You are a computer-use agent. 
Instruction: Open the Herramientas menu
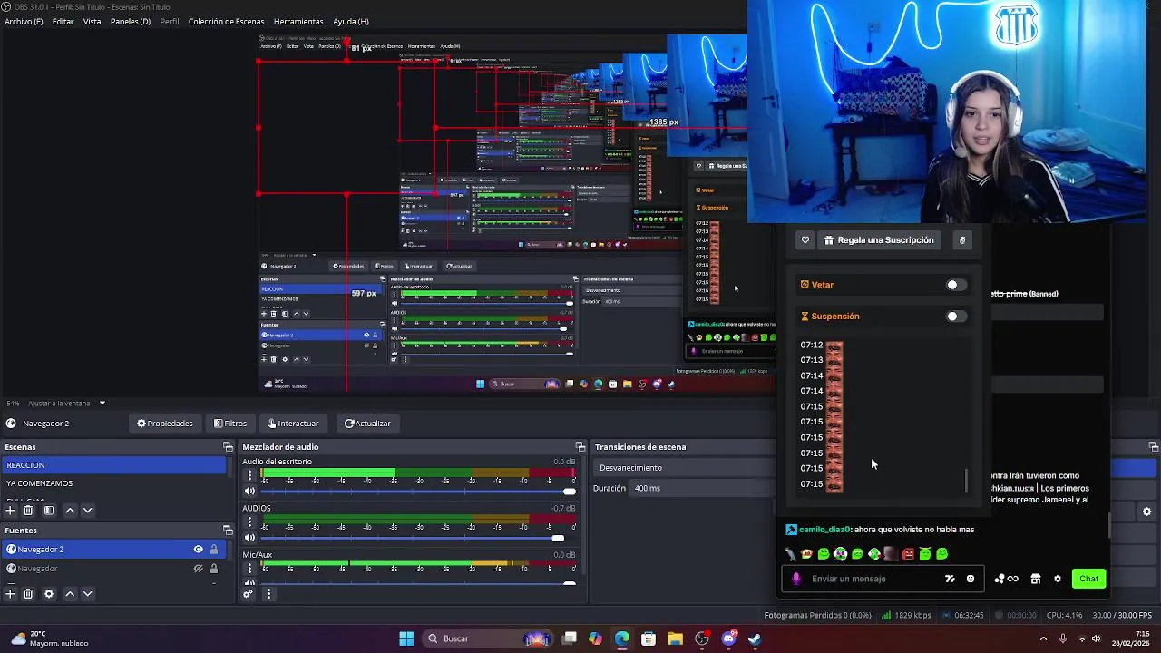pyautogui.click(x=298, y=22)
